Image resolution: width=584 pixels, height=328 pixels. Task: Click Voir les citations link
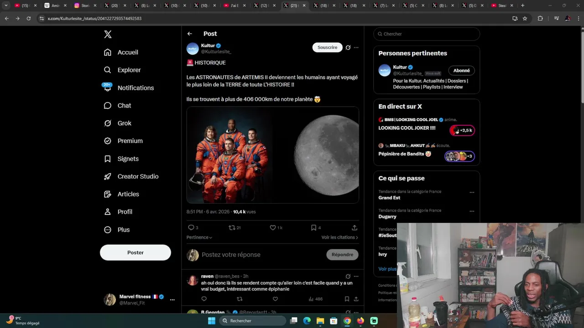pos(339,237)
